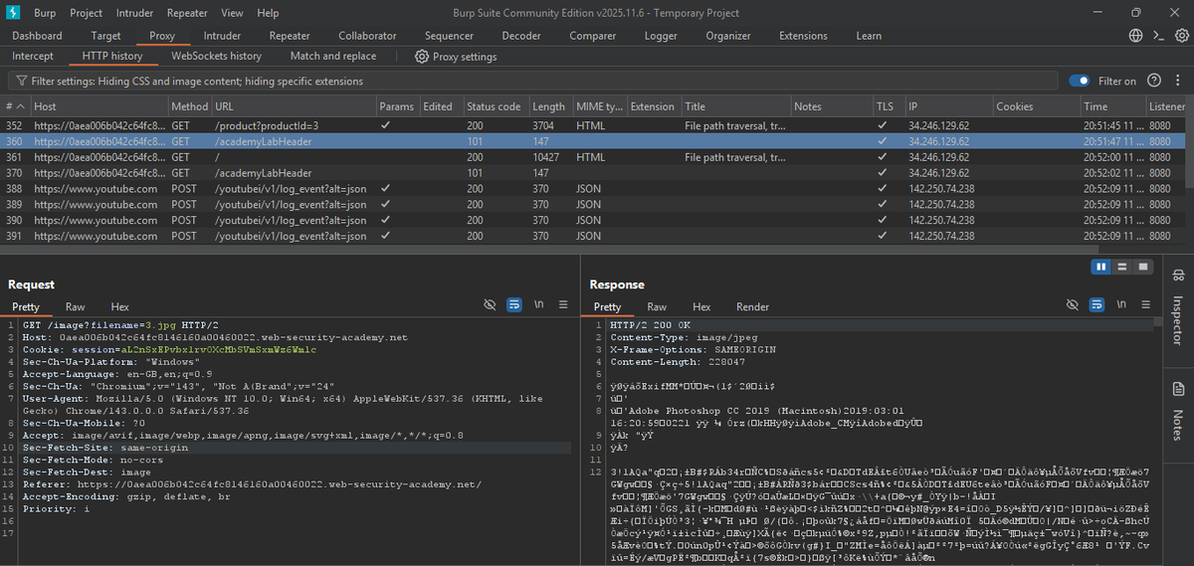
Task: Switch to the Dashboard tab
Action: pos(37,36)
